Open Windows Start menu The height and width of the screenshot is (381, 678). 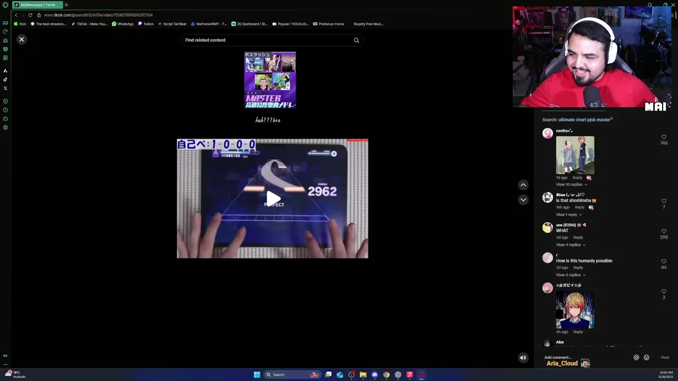point(257,375)
